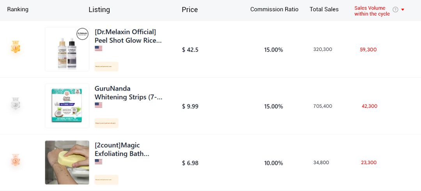Open the GuruNanda Whitening Strips listing title
This screenshot has width=421, height=191.
128,93
